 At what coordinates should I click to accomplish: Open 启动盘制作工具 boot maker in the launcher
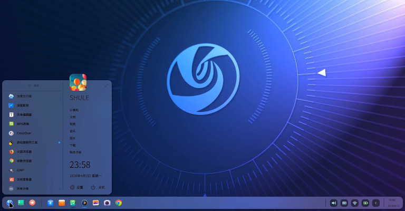[x=33, y=142]
